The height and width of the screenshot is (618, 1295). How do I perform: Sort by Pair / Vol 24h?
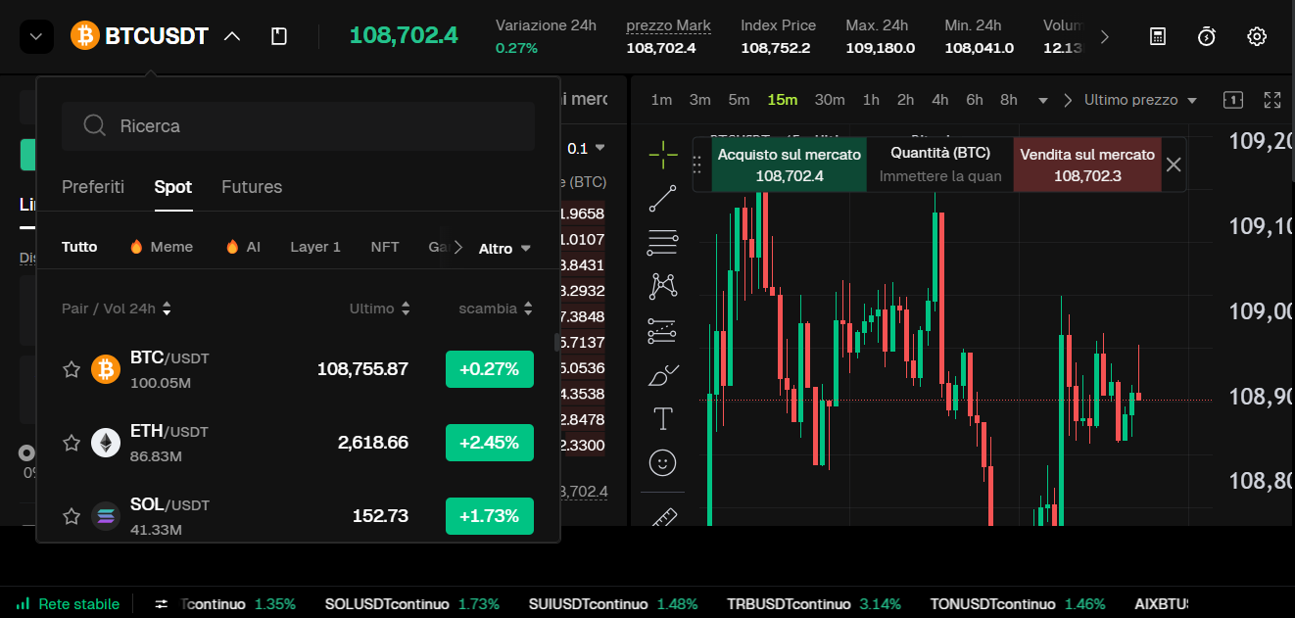pyautogui.click(x=116, y=309)
